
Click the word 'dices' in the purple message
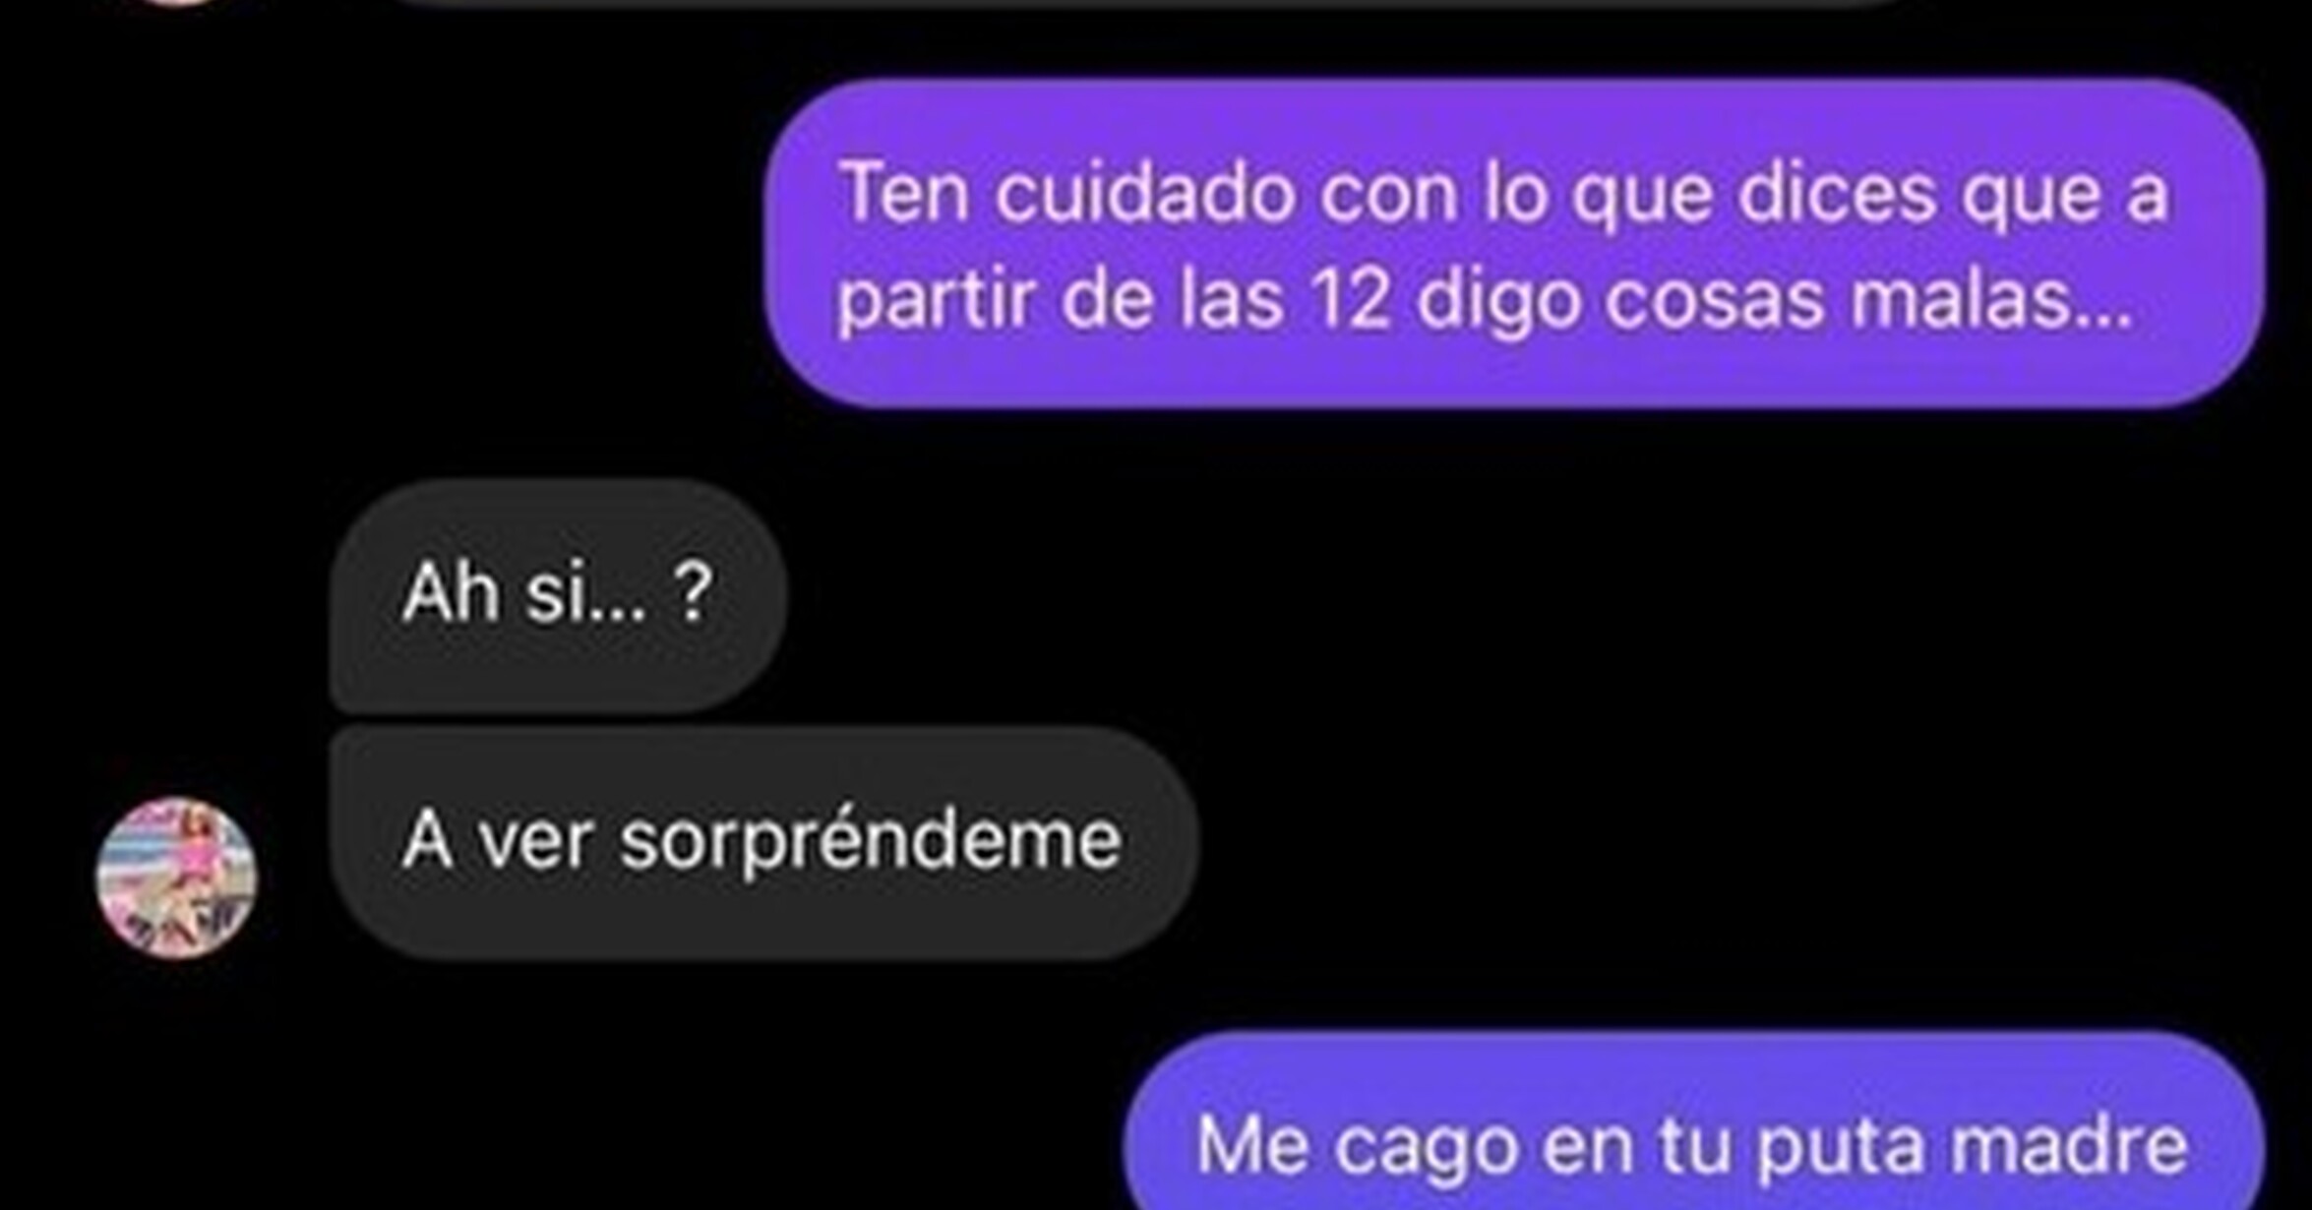pyautogui.click(x=1837, y=194)
